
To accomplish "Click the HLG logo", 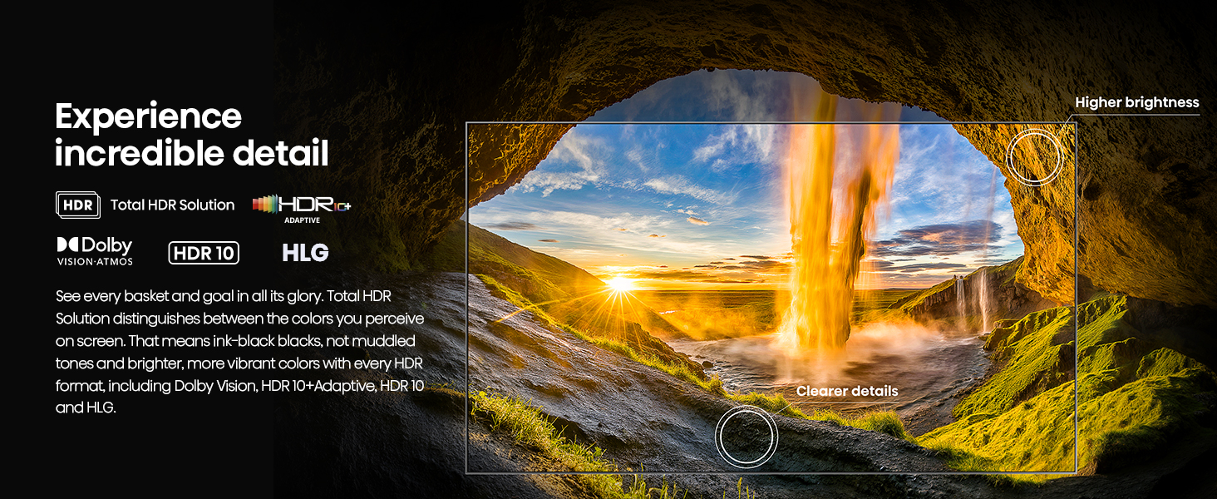I will click(305, 253).
